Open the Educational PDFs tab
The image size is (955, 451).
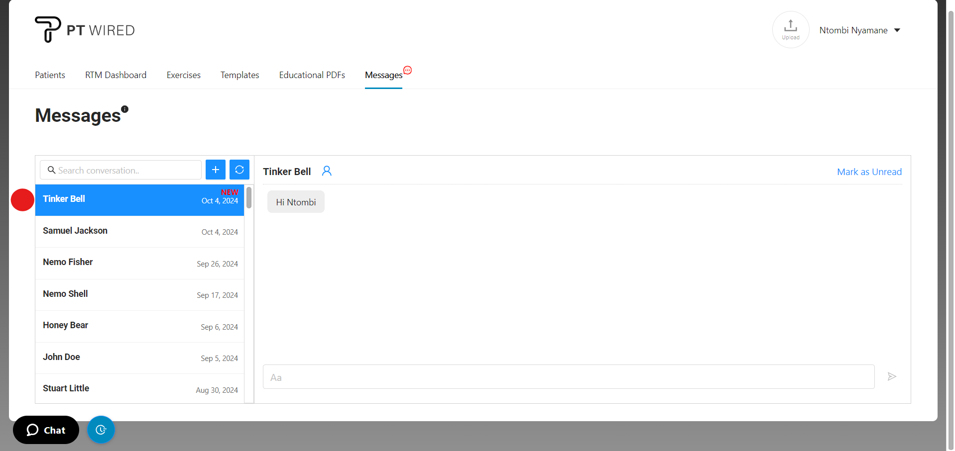click(312, 75)
